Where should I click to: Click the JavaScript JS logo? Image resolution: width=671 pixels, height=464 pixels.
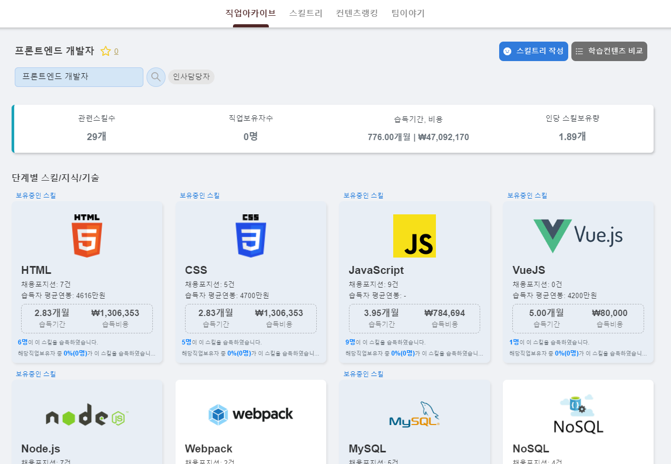[414, 236]
